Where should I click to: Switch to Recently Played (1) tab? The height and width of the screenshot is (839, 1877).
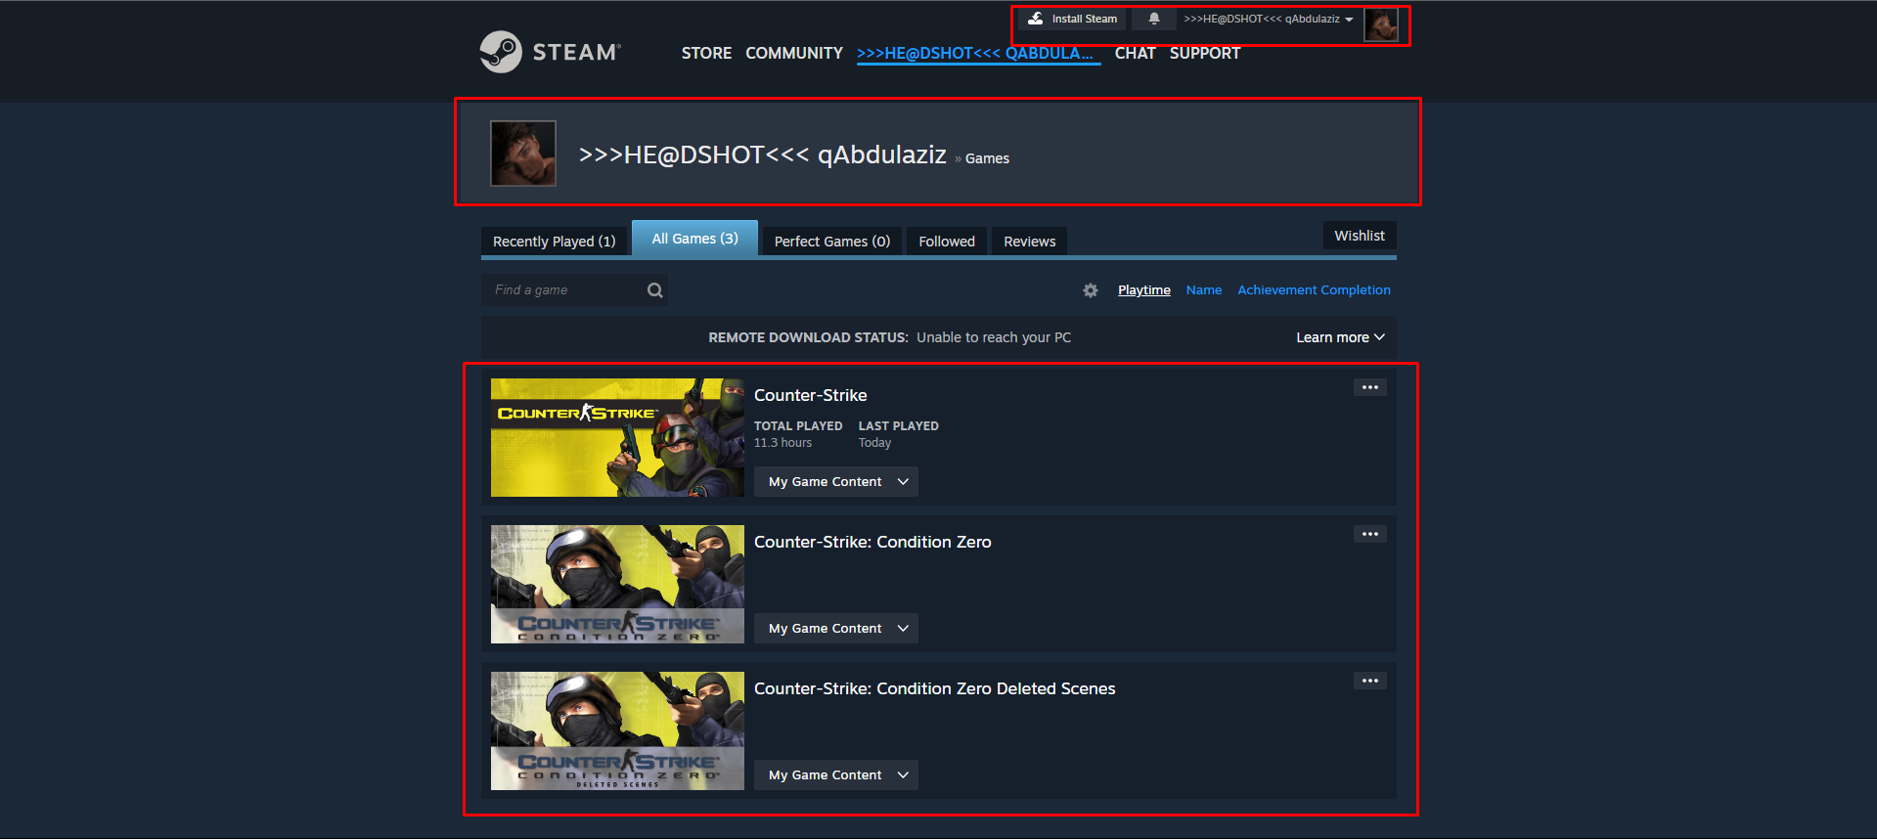555,242
